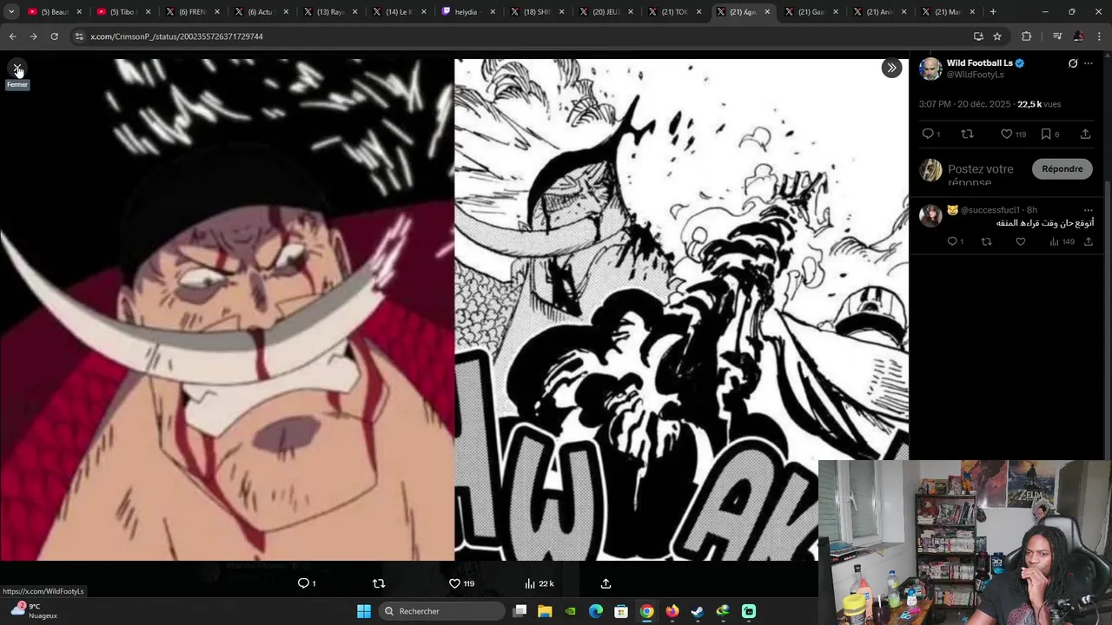Open tab search dropdown arrow
The width and height of the screenshot is (1112, 625).
pos(11,12)
